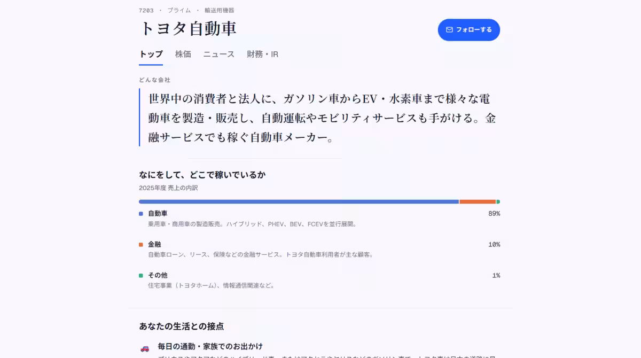Click the 輸送用機器 sector label
641x358 pixels.
219,10
